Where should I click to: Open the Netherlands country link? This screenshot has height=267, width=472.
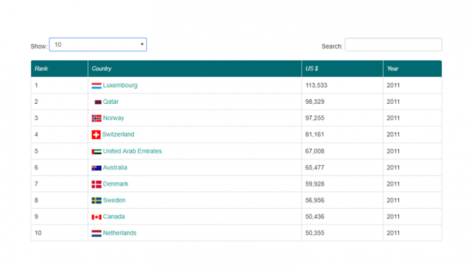(120, 233)
